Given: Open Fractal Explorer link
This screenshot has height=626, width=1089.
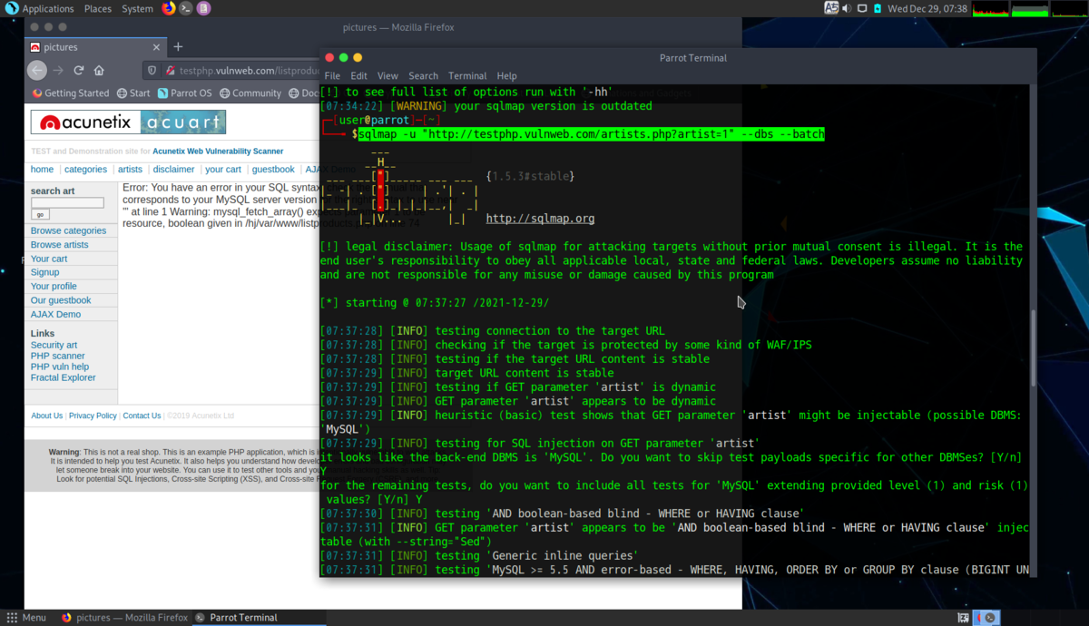Looking at the screenshot, I should click(x=63, y=377).
